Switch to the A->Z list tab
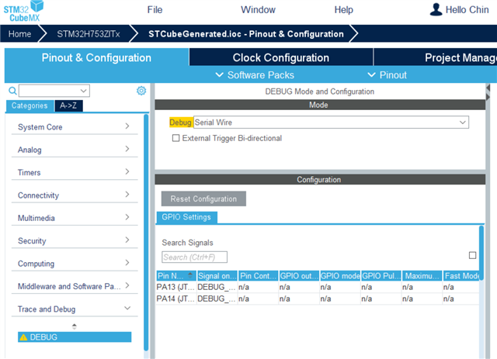The width and height of the screenshot is (497, 359). 68,105
